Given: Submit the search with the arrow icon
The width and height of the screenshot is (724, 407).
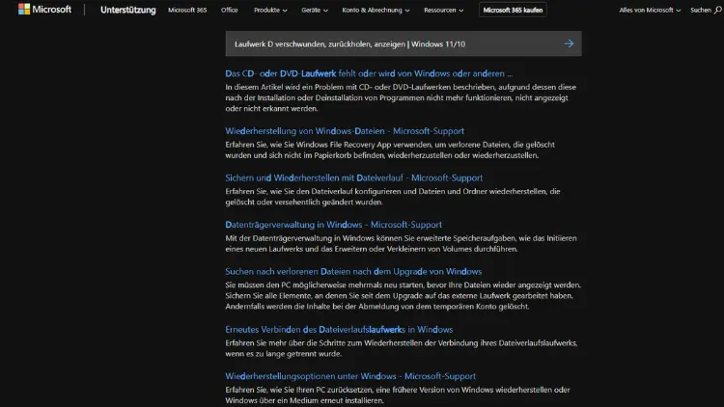Looking at the screenshot, I should pos(569,43).
